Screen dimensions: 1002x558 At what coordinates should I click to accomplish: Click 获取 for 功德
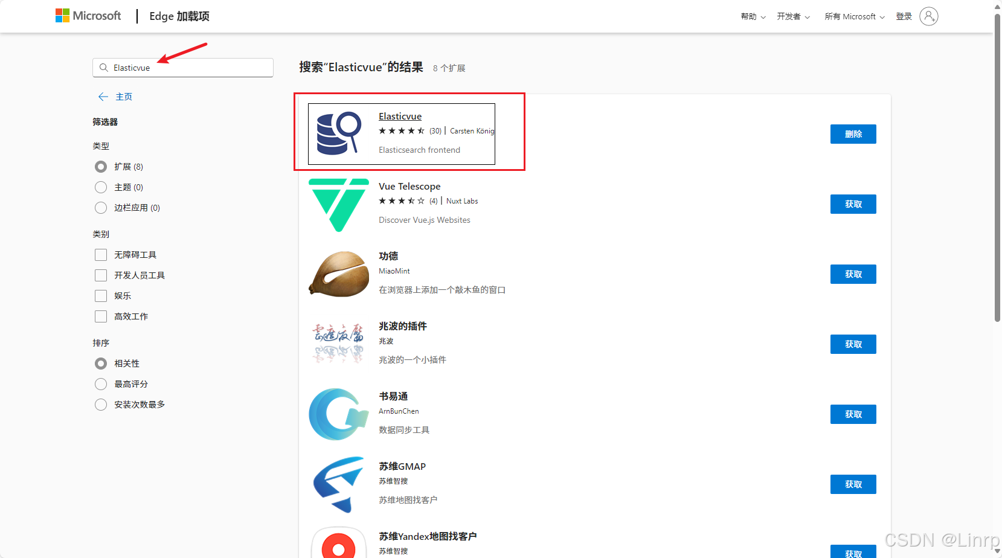tap(853, 274)
